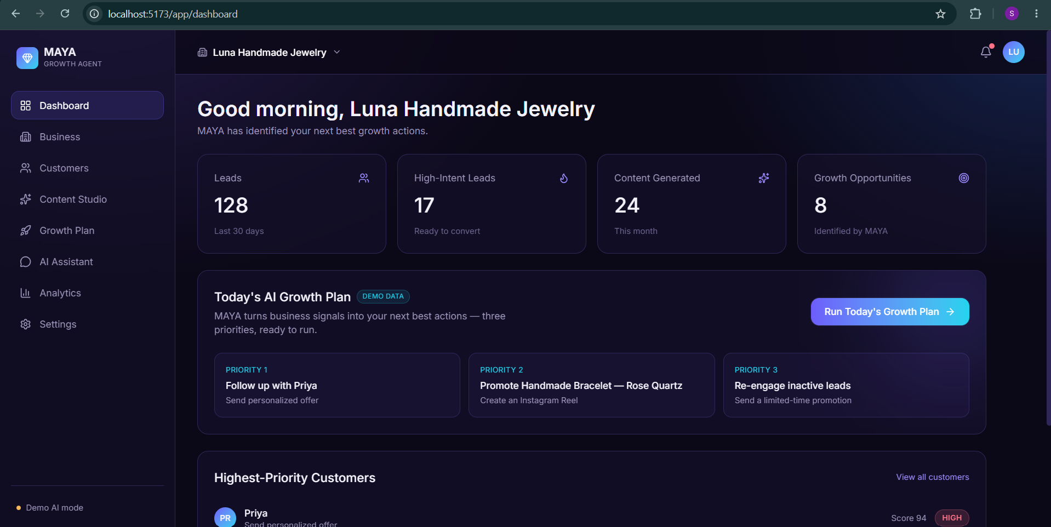1051x527 pixels.
Task: Open notifications via the bell icon
Action: tap(986, 52)
